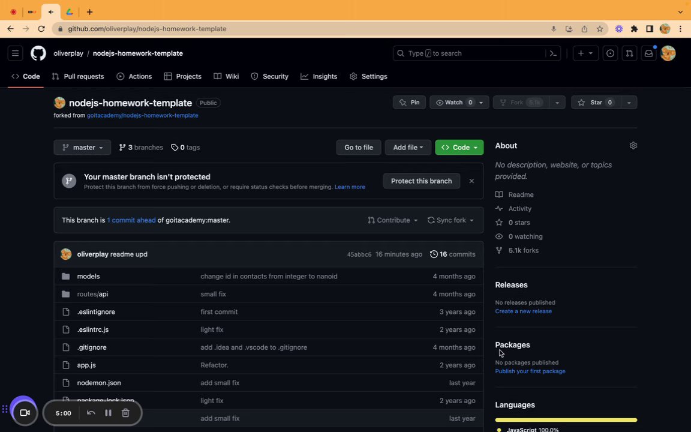Open goitacademy/nodejs-homework-template fork source link
Viewport: 691px width, 432px height.
click(x=142, y=115)
